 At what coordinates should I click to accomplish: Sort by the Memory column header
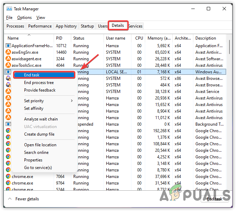coord(159,38)
